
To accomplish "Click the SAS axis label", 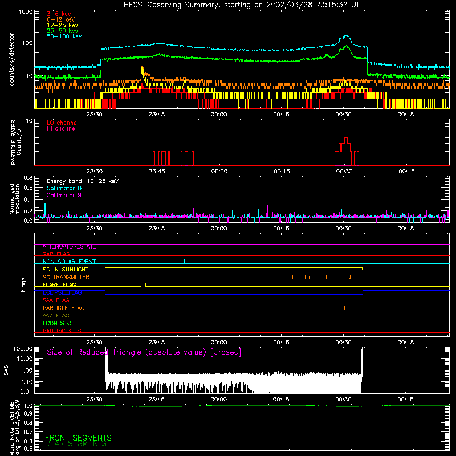I will click(6, 370).
